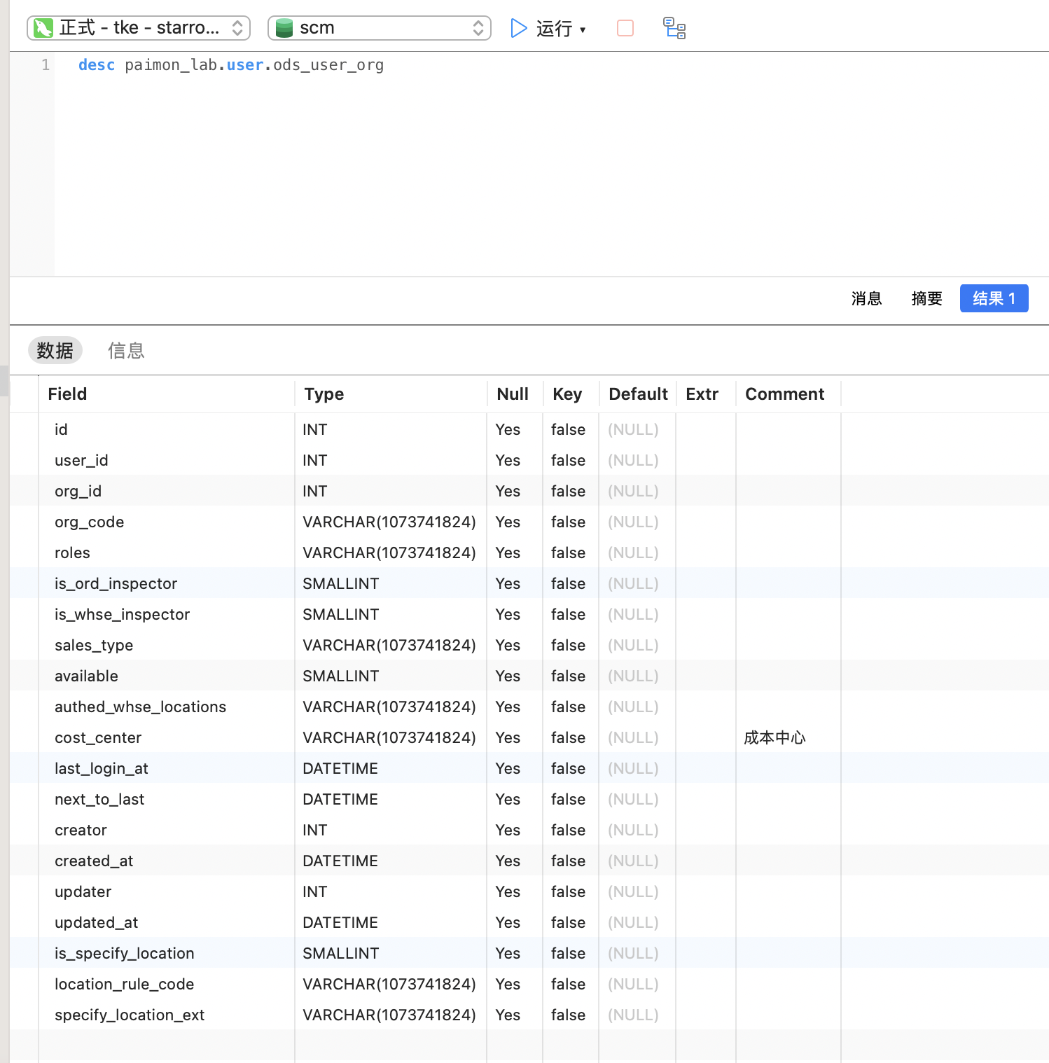Click the Explain query plan icon
The image size is (1049, 1063).
coord(674,28)
